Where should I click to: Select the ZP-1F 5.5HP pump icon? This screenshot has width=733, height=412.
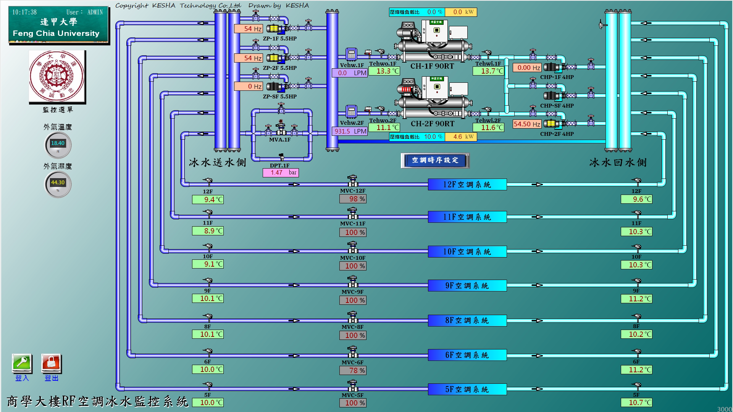274,29
